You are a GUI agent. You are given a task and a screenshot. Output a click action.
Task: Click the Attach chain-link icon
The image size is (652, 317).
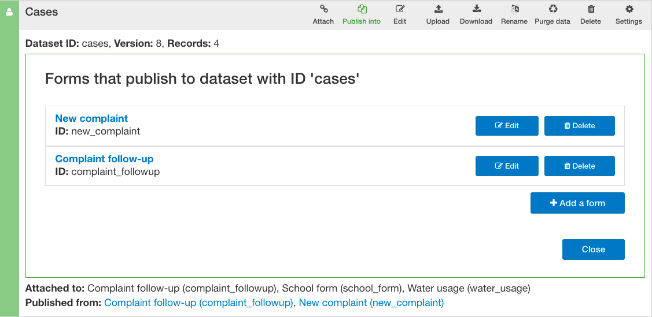[x=323, y=9]
